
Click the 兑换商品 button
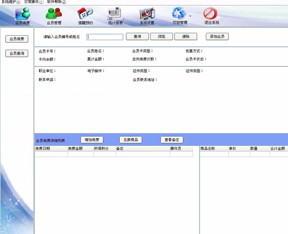point(131,140)
